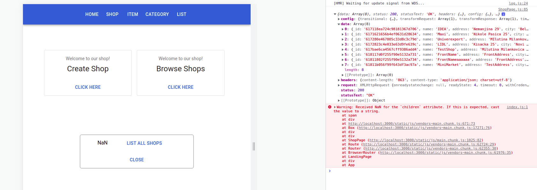Expand the config property in the console
Viewport: 537px width, 190px height.
click(339, 19)
